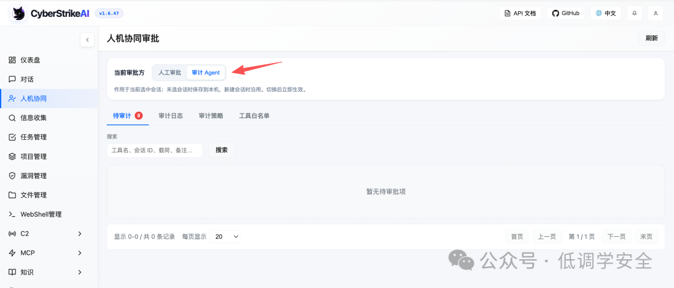674x288 pixels.
Task: Click the 搜索 search button
Action: pyautogui.click(x=222, y=150)
